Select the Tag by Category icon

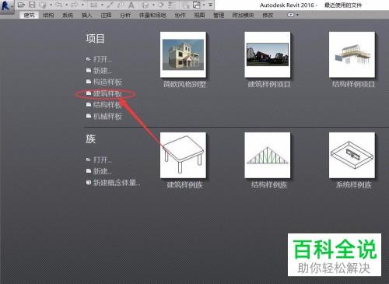[x=120, y=5]
